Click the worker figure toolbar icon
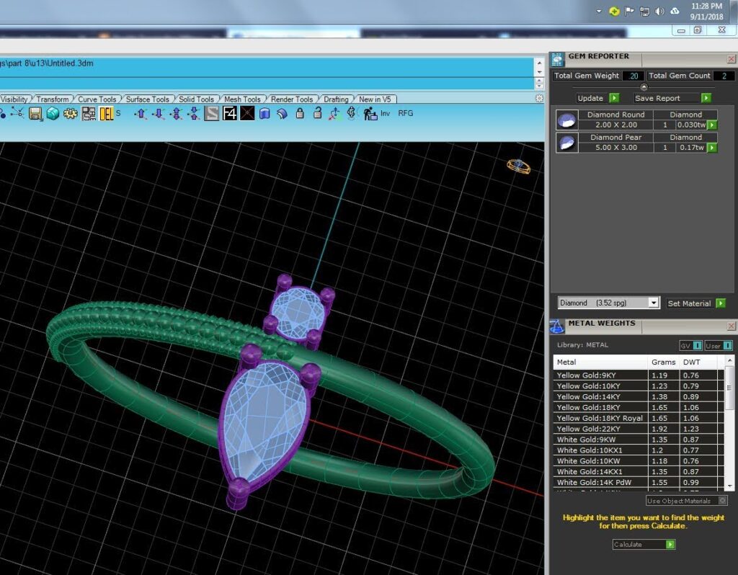Screen dimensions: 738x575 click(370, 113)
